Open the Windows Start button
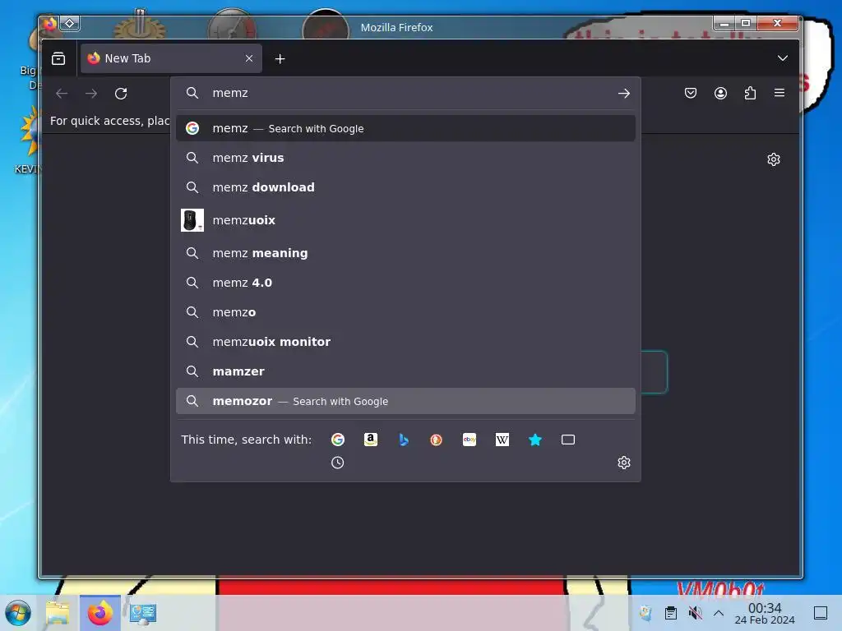 click(x=18, y=613)
